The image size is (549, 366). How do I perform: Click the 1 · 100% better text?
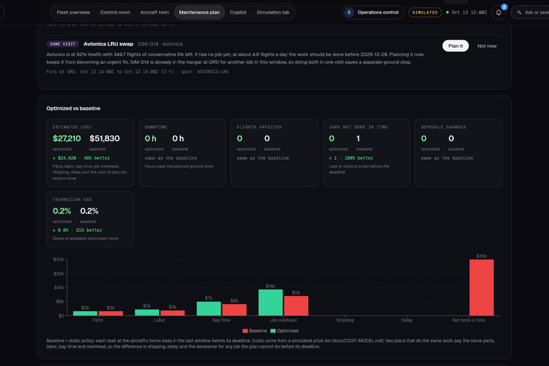point(351,158)
